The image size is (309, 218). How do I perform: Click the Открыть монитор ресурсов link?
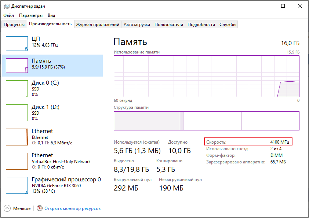[x=72, y=208]
